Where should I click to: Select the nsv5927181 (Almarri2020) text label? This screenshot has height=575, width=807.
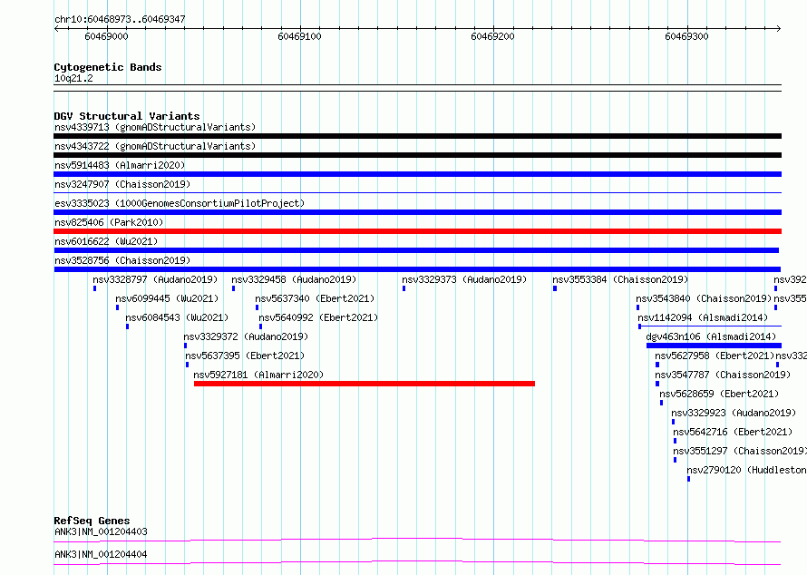click(x=259, y=375)
